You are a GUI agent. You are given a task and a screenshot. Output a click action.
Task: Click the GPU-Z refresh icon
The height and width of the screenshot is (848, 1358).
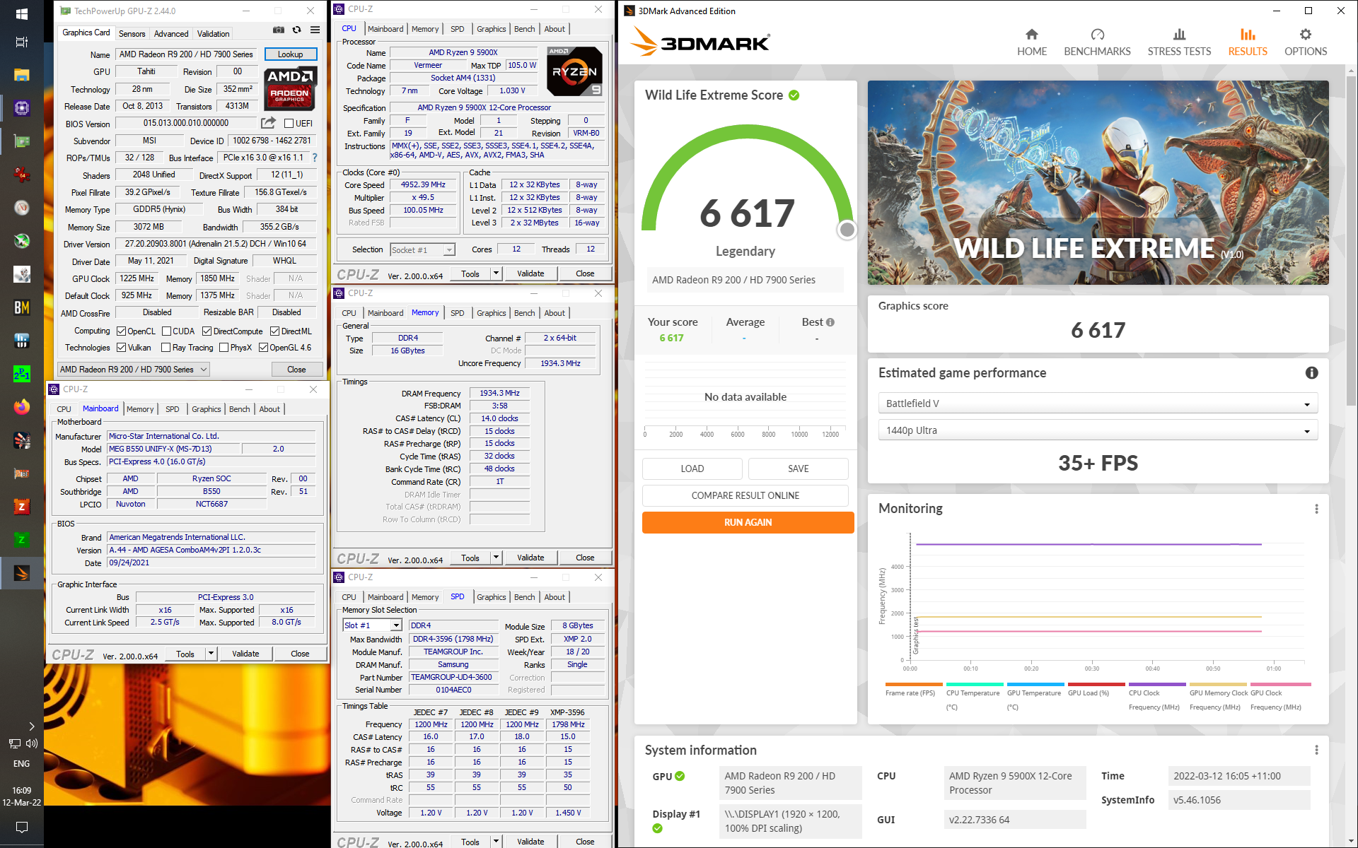pyautogui.click(x=297, y=30)
